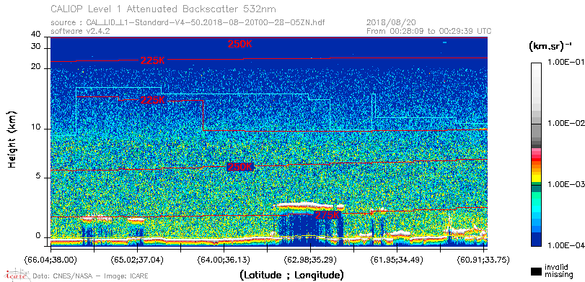This screenshot has width=585, height=282.
Task: Click the Height (km) axis label
Action: [x=12, y=140]
